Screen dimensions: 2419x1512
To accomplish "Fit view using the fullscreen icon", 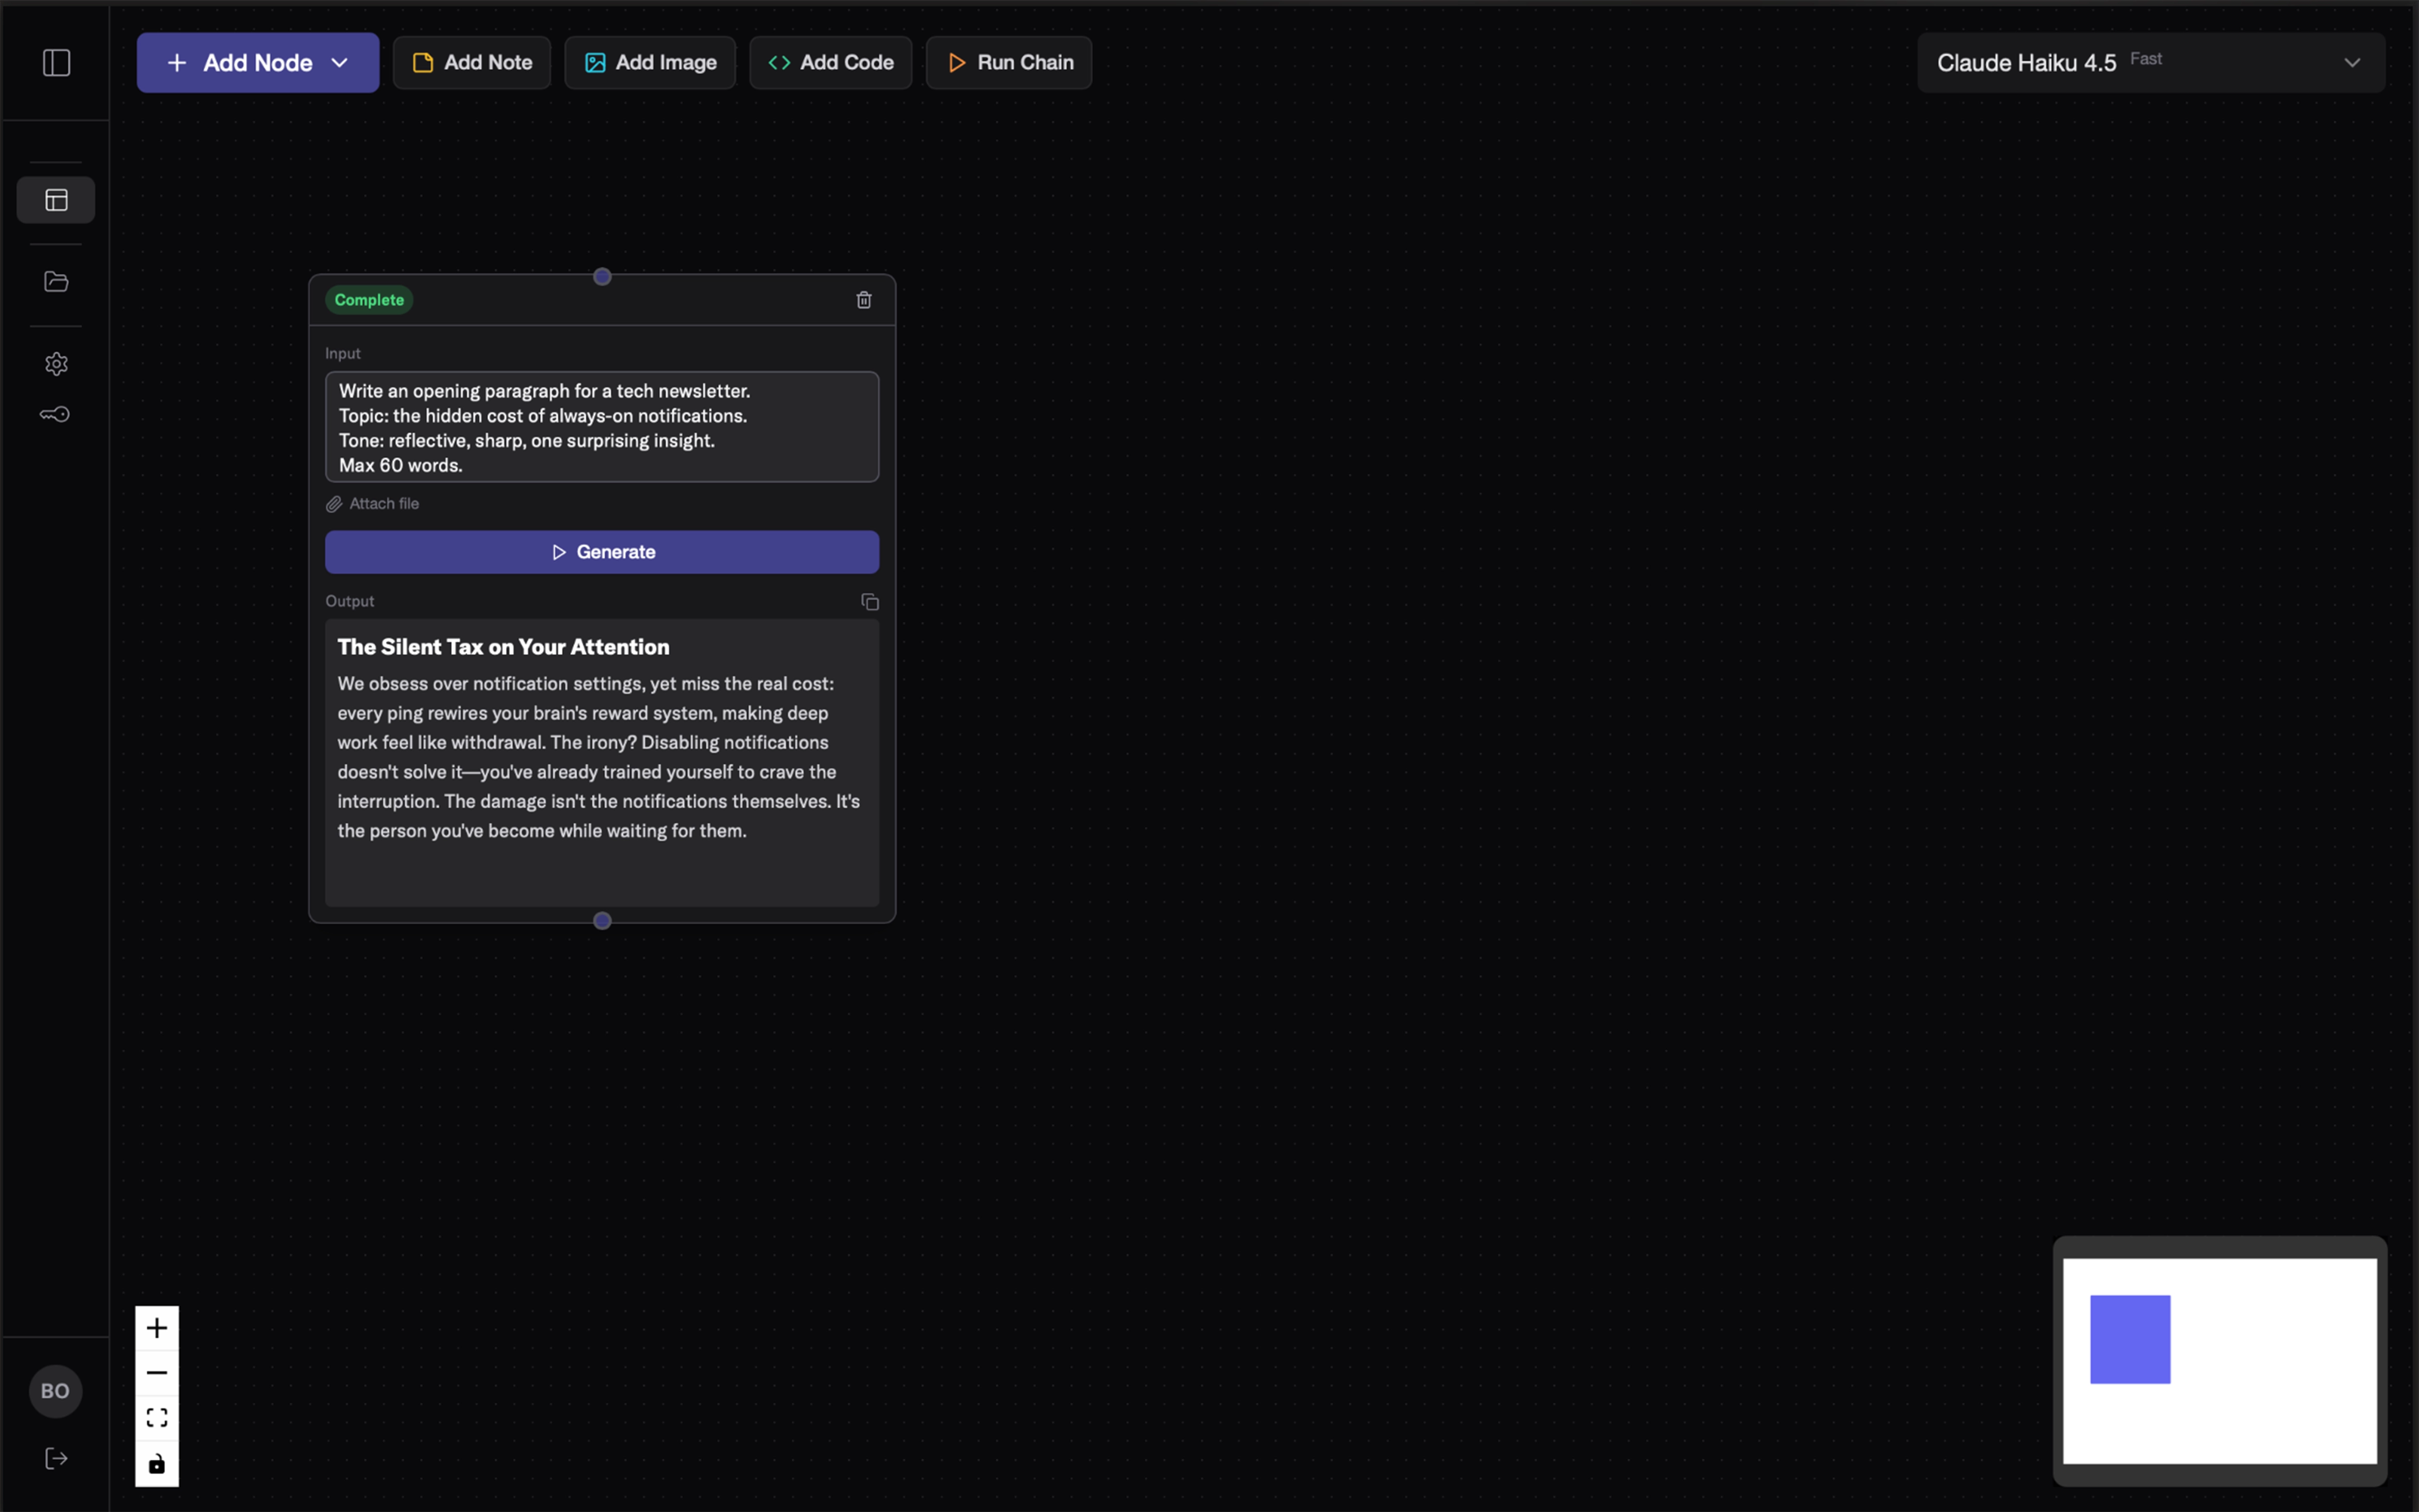I will pos(157,1418).
